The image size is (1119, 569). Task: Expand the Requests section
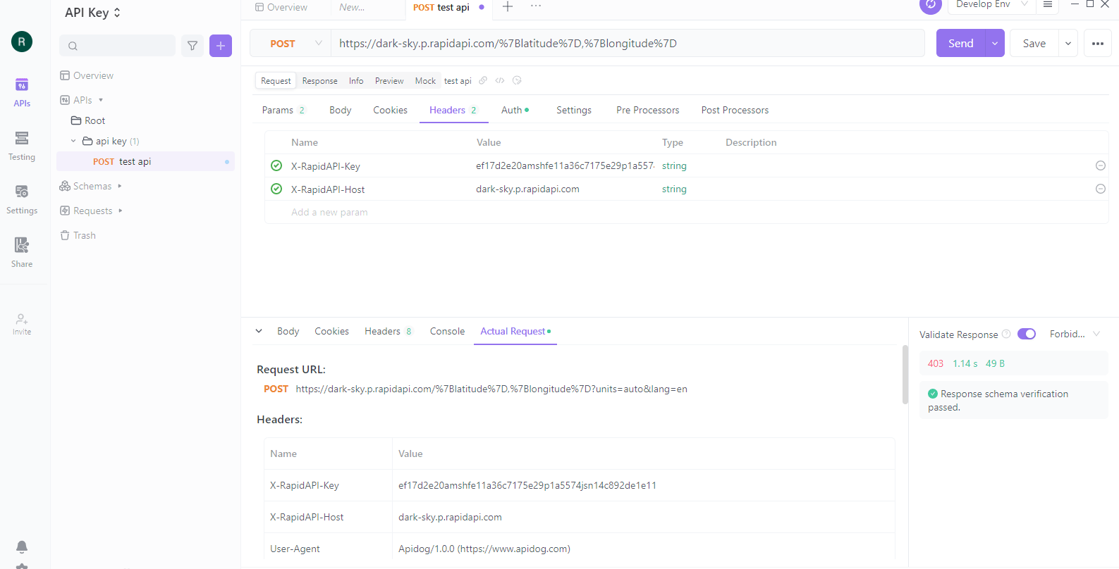click(x=121, y=211)
